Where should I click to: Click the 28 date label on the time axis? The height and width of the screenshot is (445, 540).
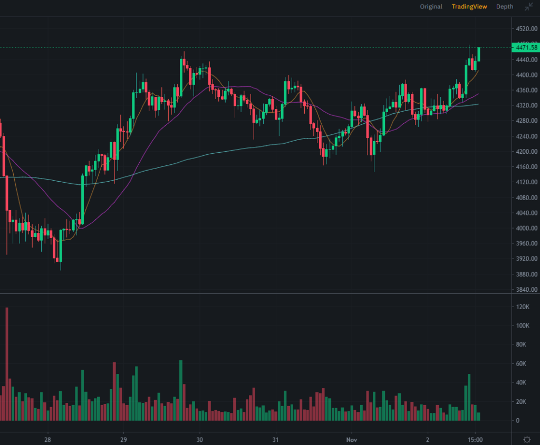tap(47, 438)
